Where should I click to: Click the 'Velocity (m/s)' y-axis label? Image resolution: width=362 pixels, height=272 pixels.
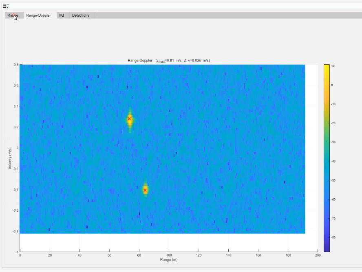10,158
